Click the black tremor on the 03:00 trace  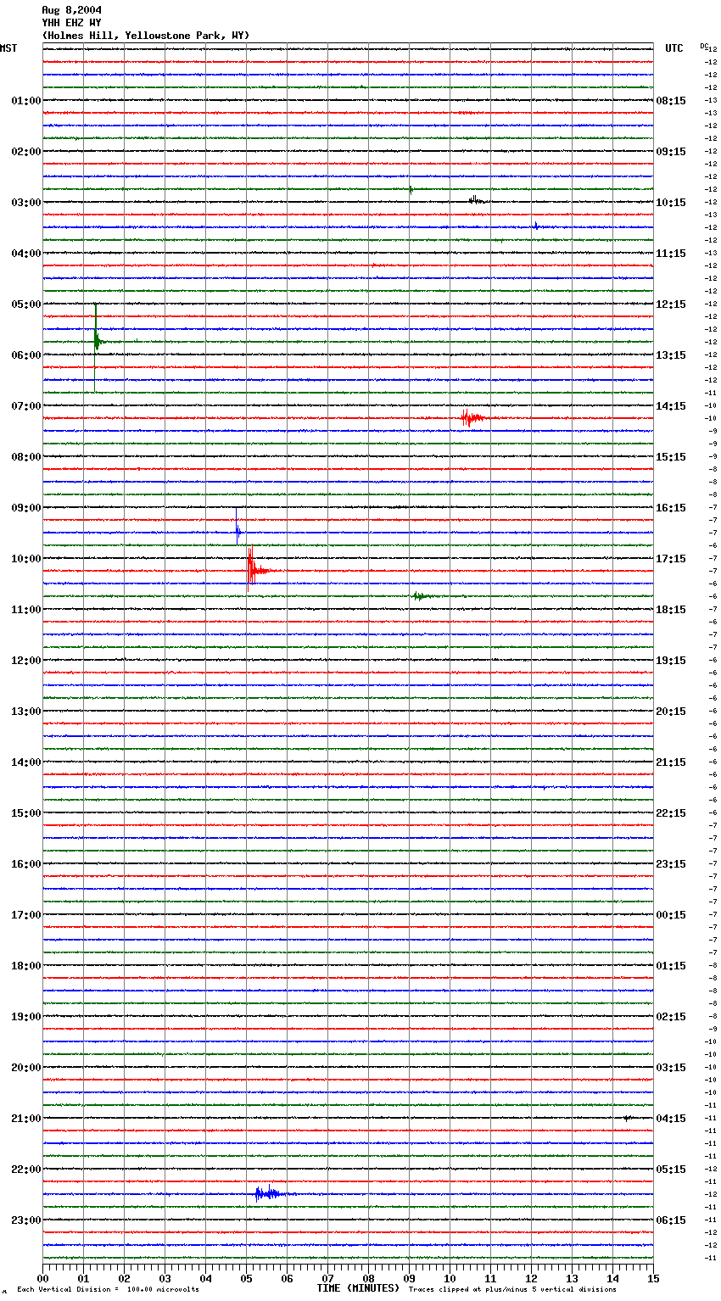(478, 200)
